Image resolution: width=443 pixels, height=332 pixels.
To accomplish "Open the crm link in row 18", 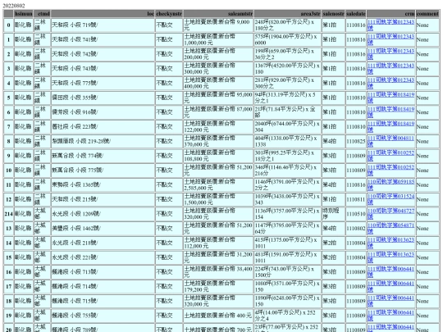I will [390, 302].
